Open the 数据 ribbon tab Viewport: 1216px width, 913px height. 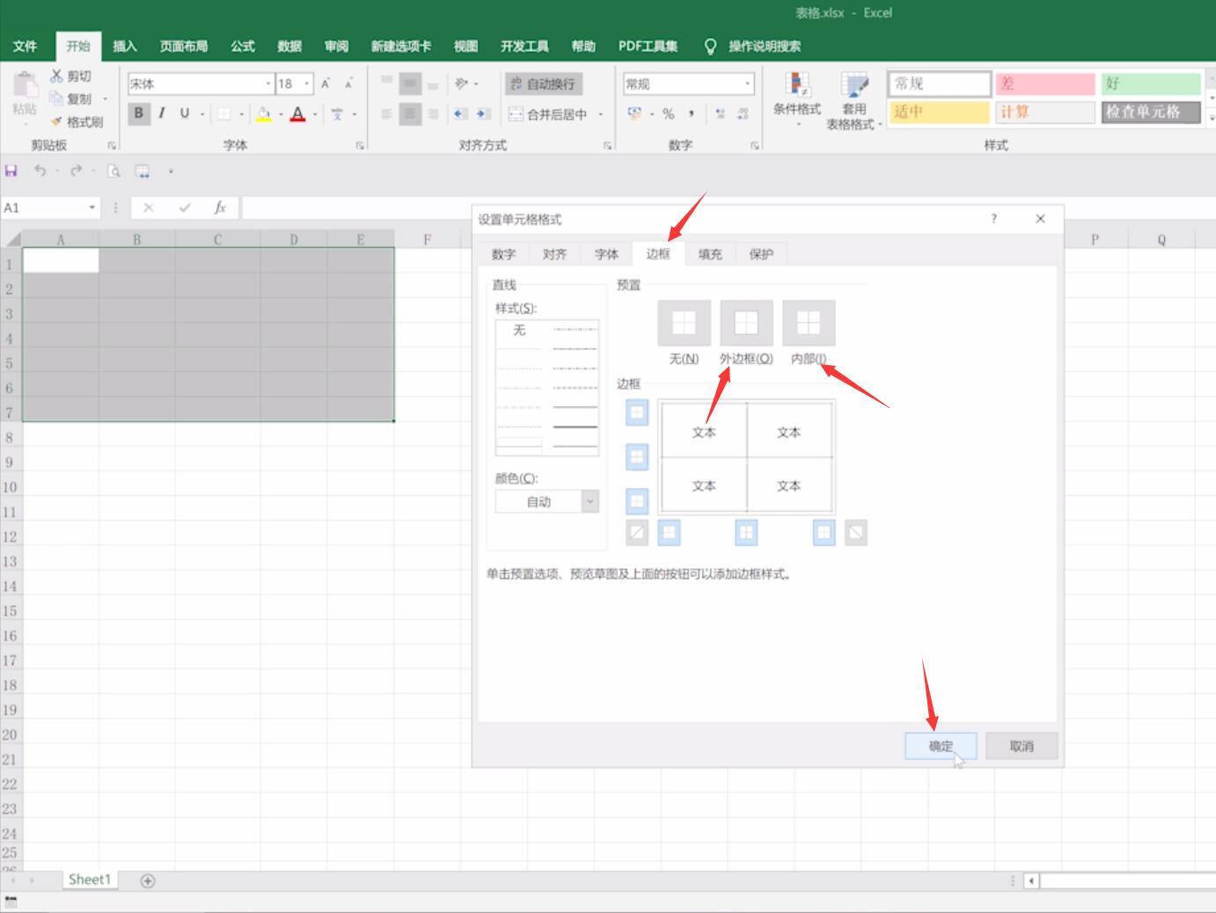(x=289, y=46)
